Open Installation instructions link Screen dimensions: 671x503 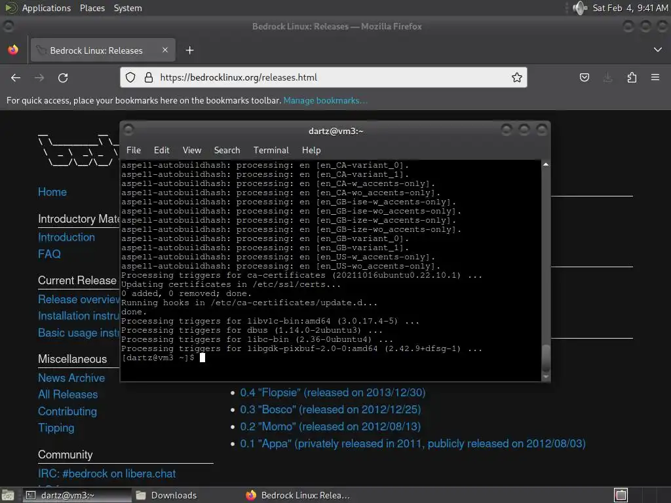click(79, 316)
